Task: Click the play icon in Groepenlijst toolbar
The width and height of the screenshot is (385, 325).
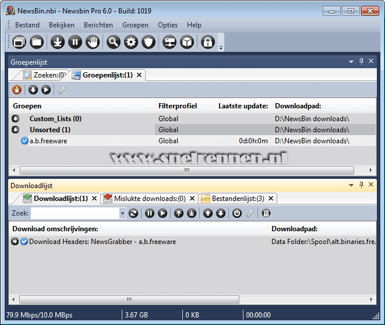Action: [46, 90]
